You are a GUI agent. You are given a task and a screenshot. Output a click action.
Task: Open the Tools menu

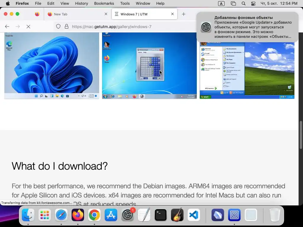pyautogui.click(x=125, y=4)
